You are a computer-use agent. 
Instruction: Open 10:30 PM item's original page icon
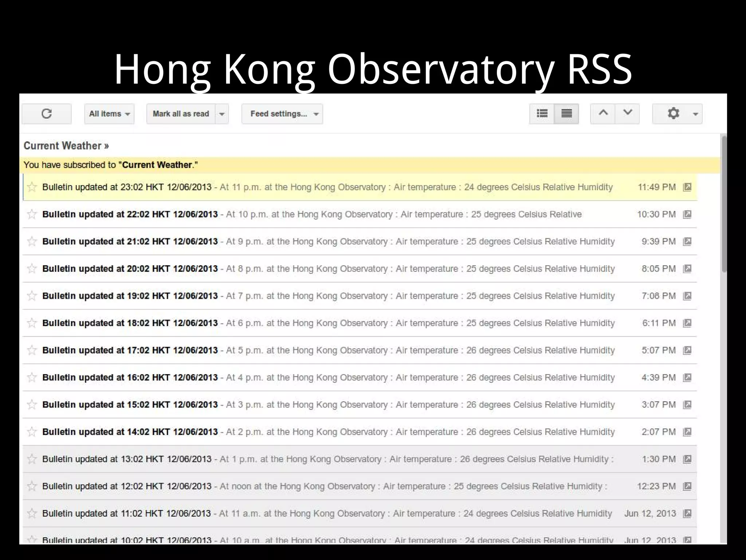pos(687,214)
